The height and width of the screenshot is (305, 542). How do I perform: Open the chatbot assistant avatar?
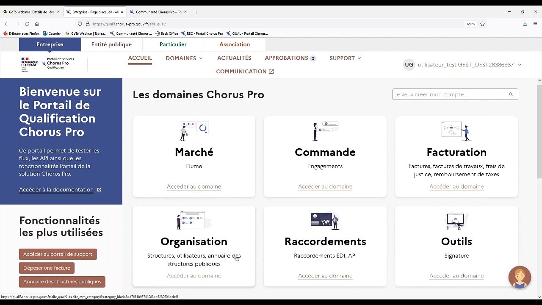point(520,277)
